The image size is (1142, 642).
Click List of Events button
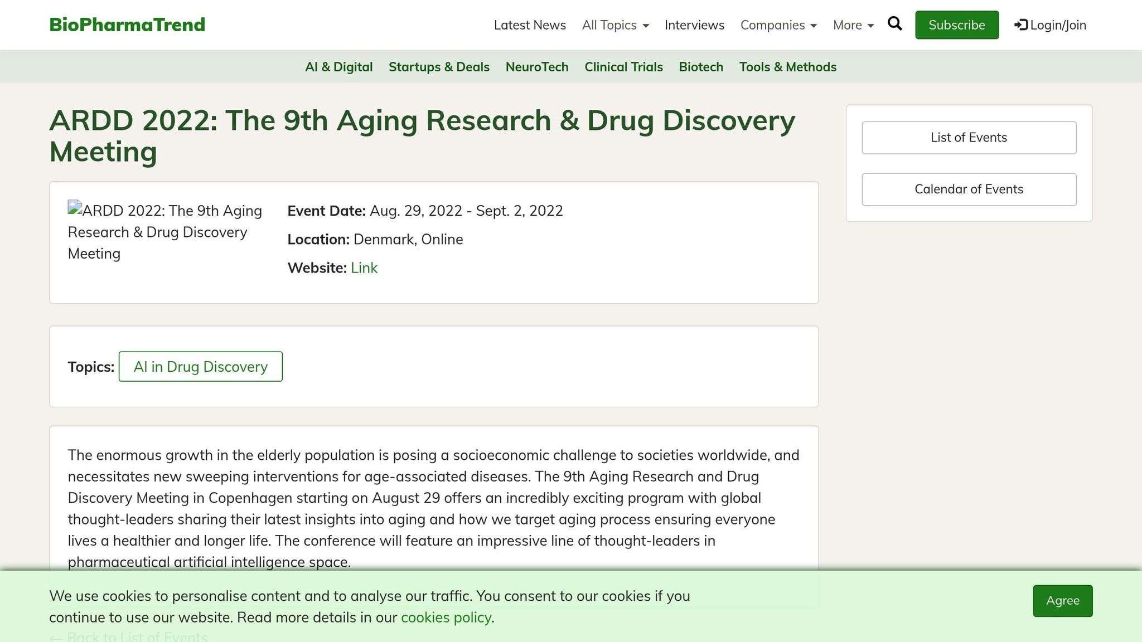click(969, 138)
